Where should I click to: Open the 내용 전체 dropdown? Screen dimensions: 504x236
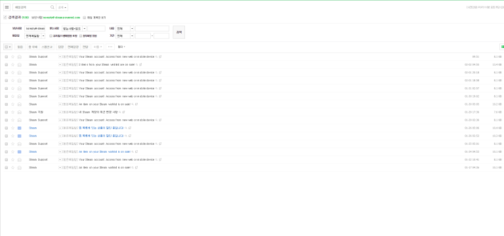click(x=125, y=29)
